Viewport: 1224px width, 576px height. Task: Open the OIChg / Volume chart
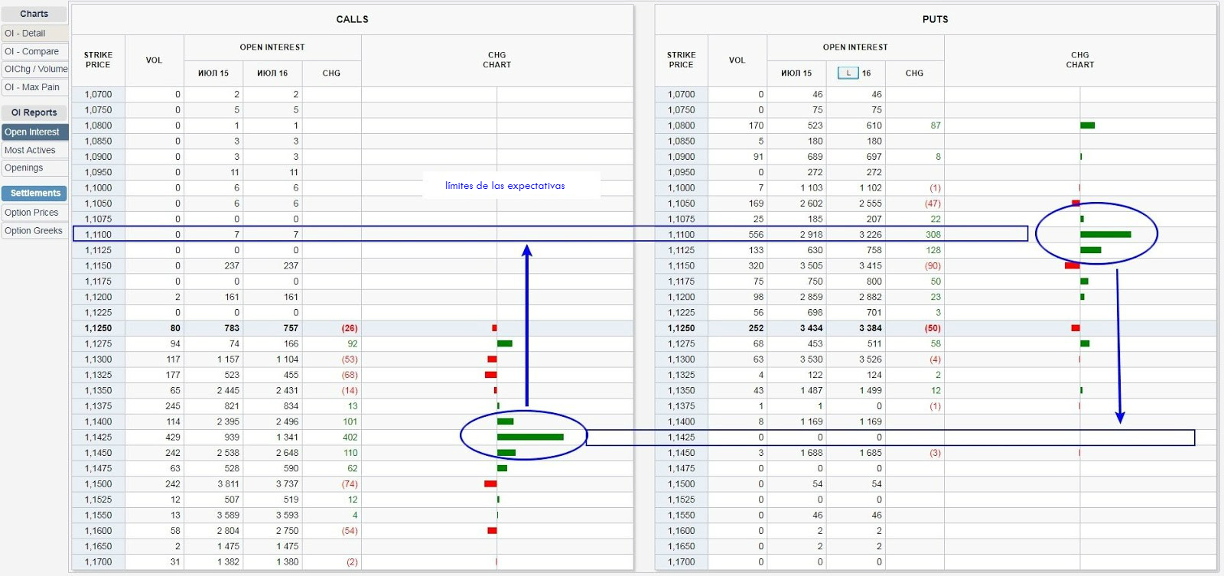tap(34, 69)
